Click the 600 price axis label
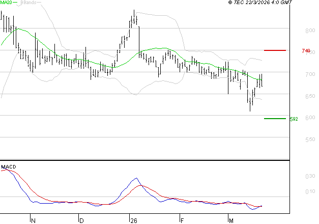 pyautogui.click(x=310, y=118)
